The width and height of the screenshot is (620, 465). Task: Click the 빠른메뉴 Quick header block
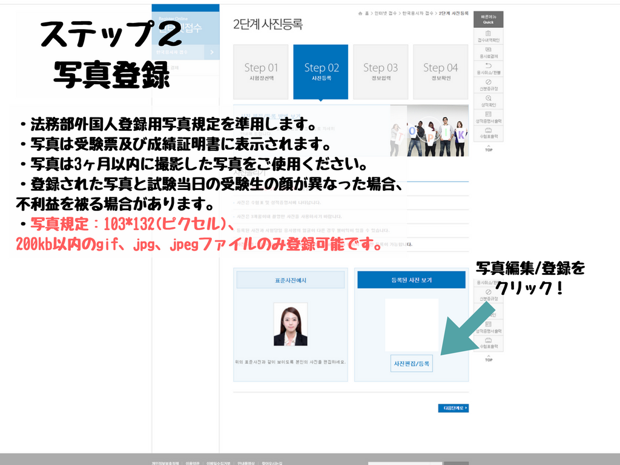[x=489, y=19]
